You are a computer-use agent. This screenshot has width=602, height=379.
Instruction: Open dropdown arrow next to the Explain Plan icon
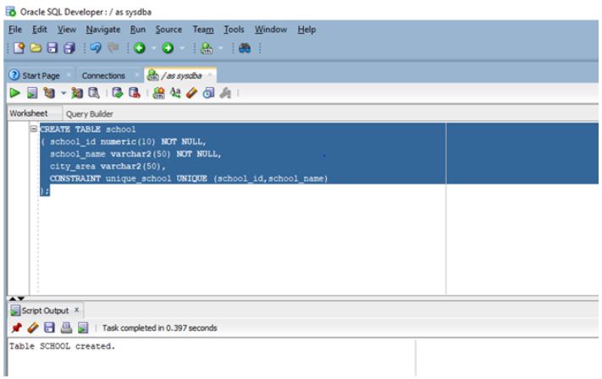click(64, 93)
